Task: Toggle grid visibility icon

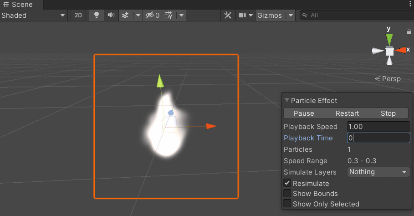Action: (169, 15)
